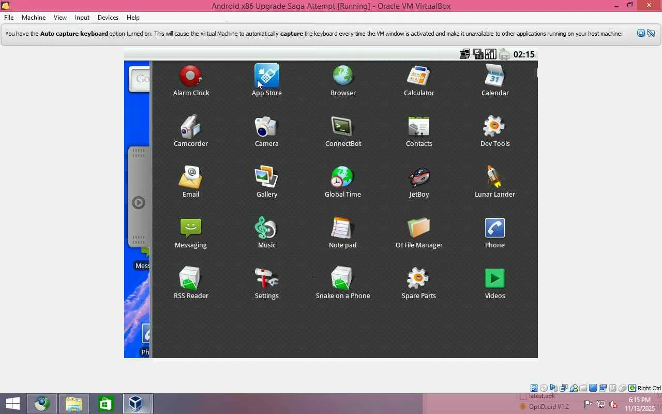Launch the Phone dialer app
The height and width of the screenshot is (414, 662).
495,233
